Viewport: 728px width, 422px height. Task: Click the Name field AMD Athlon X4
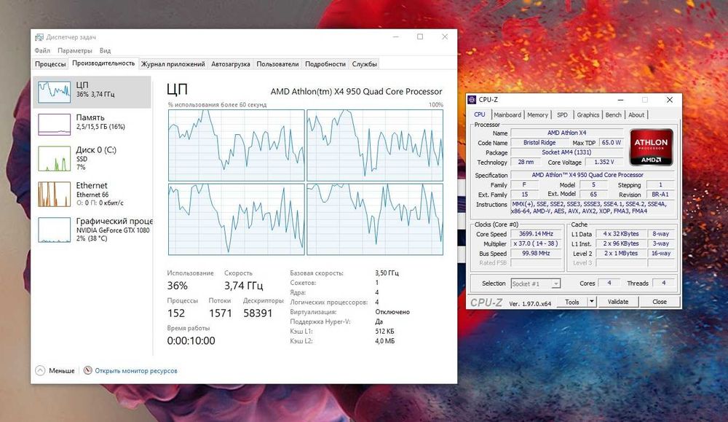pos(567,133)
